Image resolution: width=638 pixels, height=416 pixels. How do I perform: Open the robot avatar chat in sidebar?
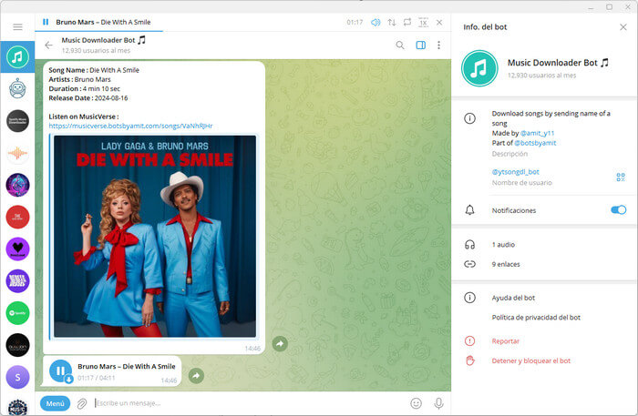pyautogui.click(x=17, y=88)
